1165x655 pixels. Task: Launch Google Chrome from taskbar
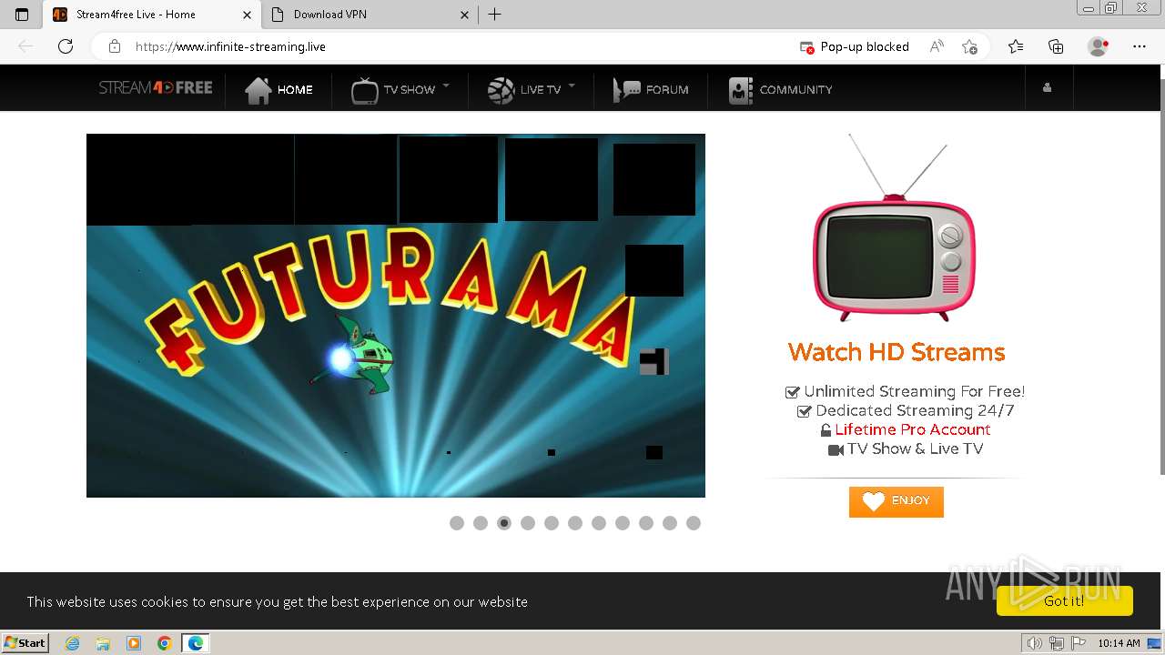coord(165,643)
